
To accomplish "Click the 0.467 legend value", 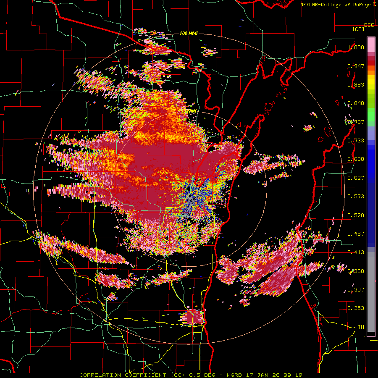I will (x=356, y=234).
